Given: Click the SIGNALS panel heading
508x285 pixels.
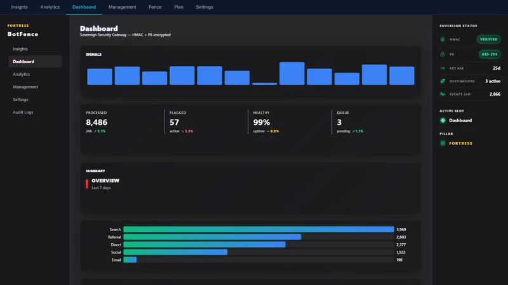Looking at the screenshot, I should point(93,54).
